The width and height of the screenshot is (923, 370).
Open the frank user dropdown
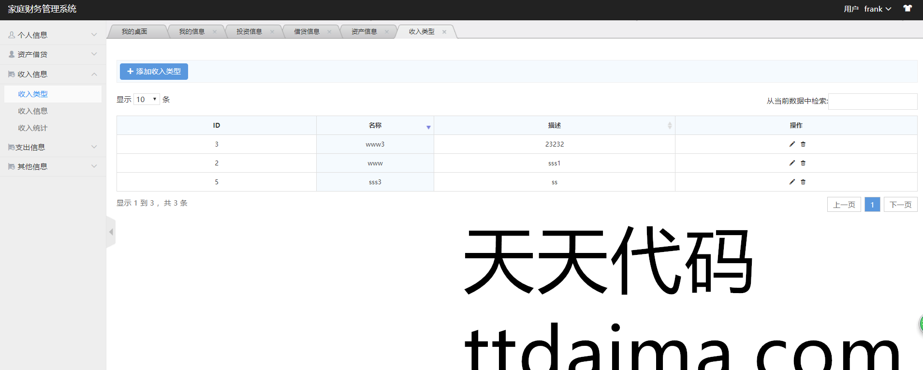877,9
